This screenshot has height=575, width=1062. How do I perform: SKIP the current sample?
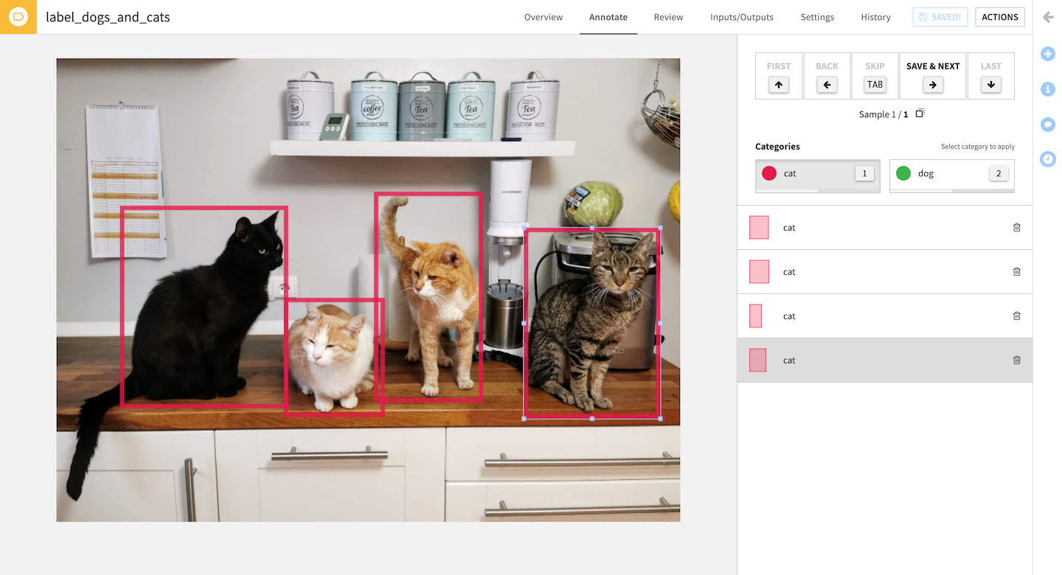point(875,75)
